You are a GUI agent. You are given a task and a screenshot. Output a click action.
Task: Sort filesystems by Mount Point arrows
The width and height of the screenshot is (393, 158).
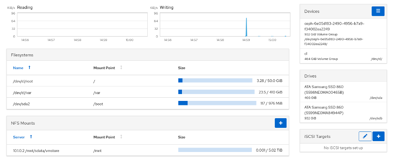tap(121, 68)
